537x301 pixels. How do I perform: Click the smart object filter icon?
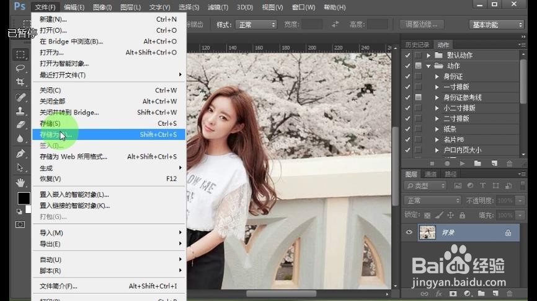coord(508,185)
